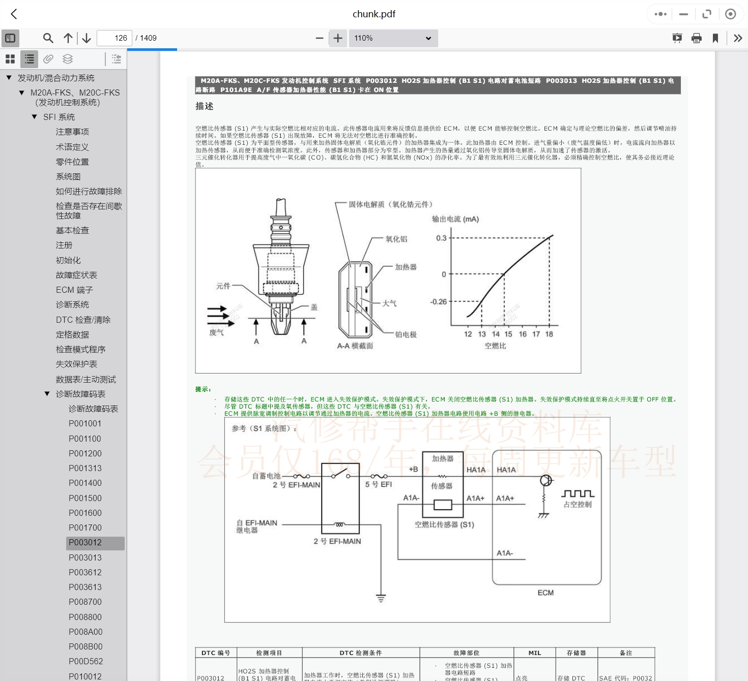Open the attachments panel via paperclip icon
This screenshot has width=748, height=681.
tap(48, 59)
